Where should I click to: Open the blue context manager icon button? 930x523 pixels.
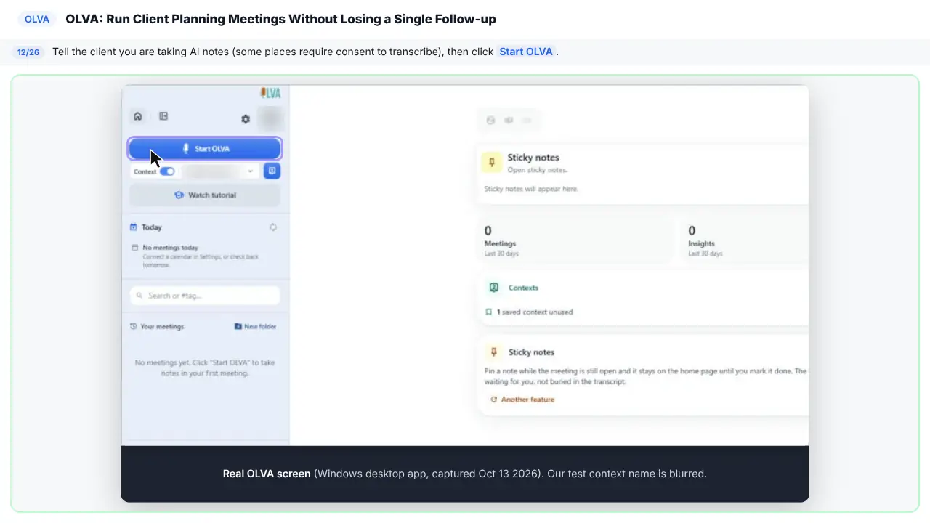point(272,171)
